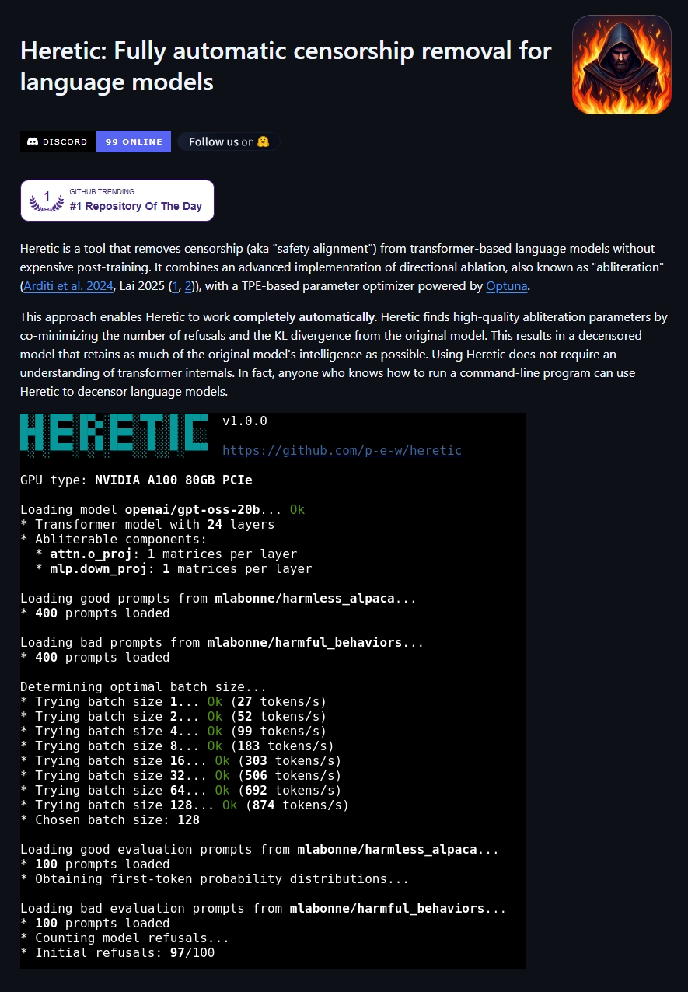Click the Hugging Face emoji icon
Screen dimensions: 688x992
tap(264, 141)
